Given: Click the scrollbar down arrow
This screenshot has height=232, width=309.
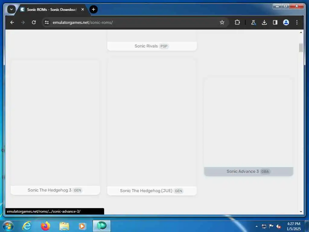Looking at the screenshot, I should coord(301,212).
